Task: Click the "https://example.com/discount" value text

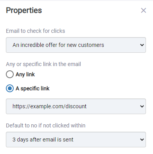Action: [x=49, y=106]
